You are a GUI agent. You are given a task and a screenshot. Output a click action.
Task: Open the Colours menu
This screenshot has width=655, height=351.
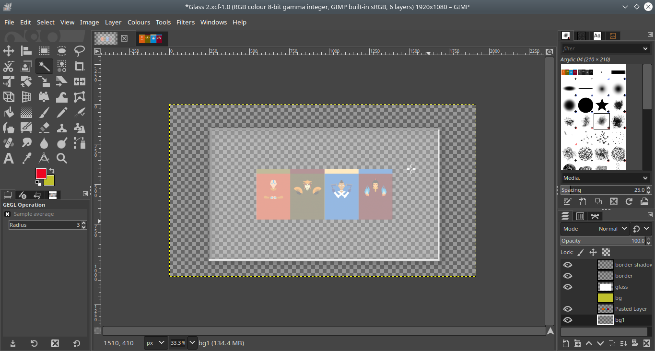(x=139, y=22)
